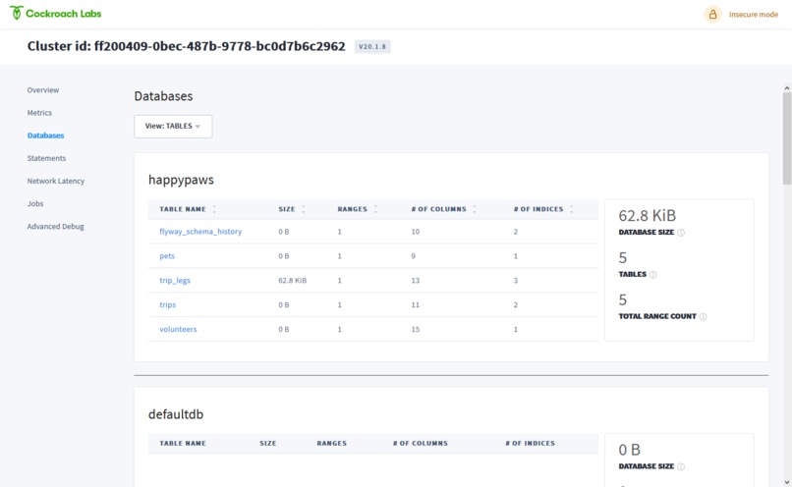Go to Jobs in the sidebar
Viewport: 792px width, 487px height.
35,203
